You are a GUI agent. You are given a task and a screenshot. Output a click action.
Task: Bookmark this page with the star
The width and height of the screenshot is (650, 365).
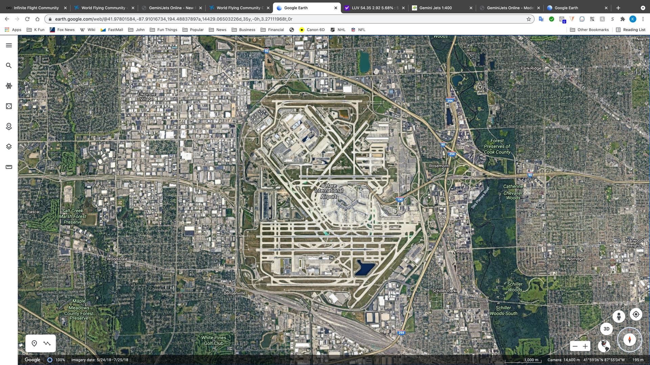point(529,19)
